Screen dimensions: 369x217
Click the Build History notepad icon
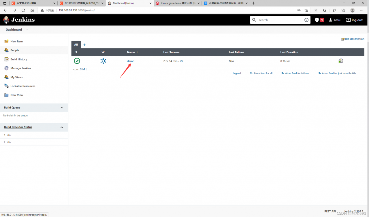pos(6,59)
